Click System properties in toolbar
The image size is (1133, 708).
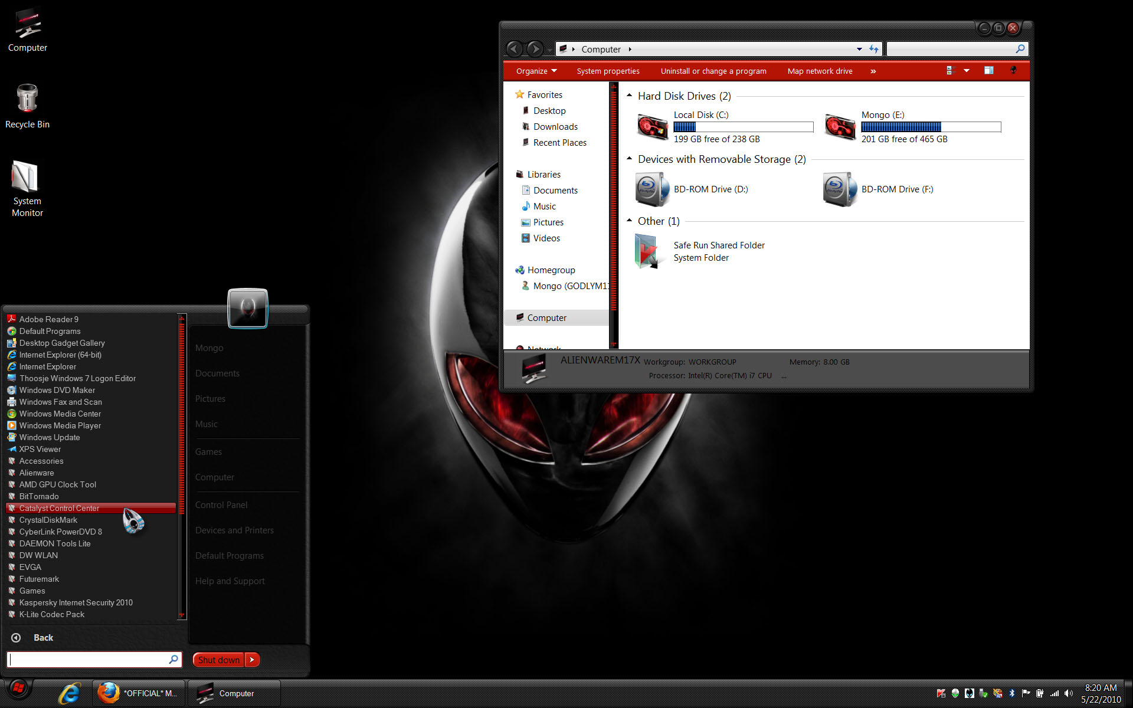point(608,71)
